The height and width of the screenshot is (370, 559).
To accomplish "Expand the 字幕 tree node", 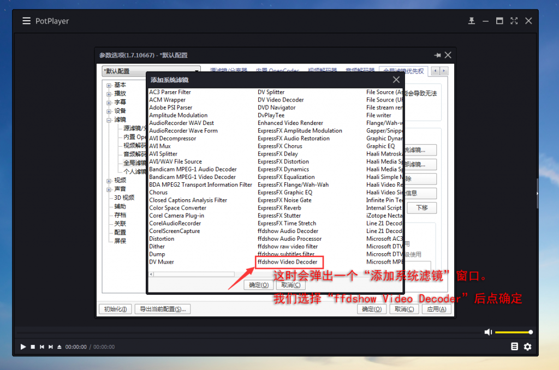I will tap(109, 103).
